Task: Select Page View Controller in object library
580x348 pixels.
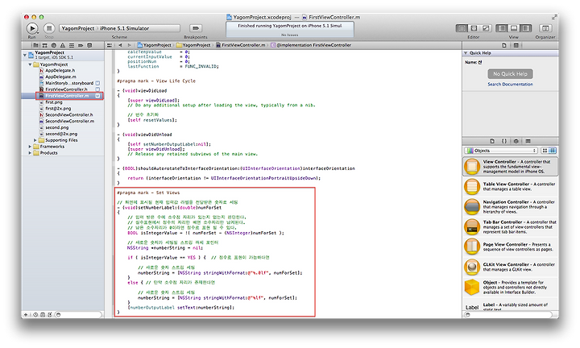Action: click(510, 247)
